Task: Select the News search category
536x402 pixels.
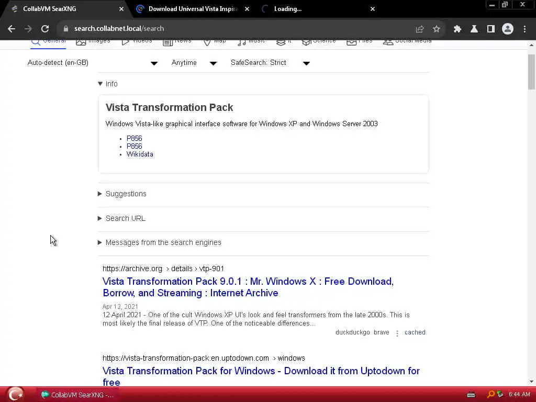Action: tap(177, 41)
